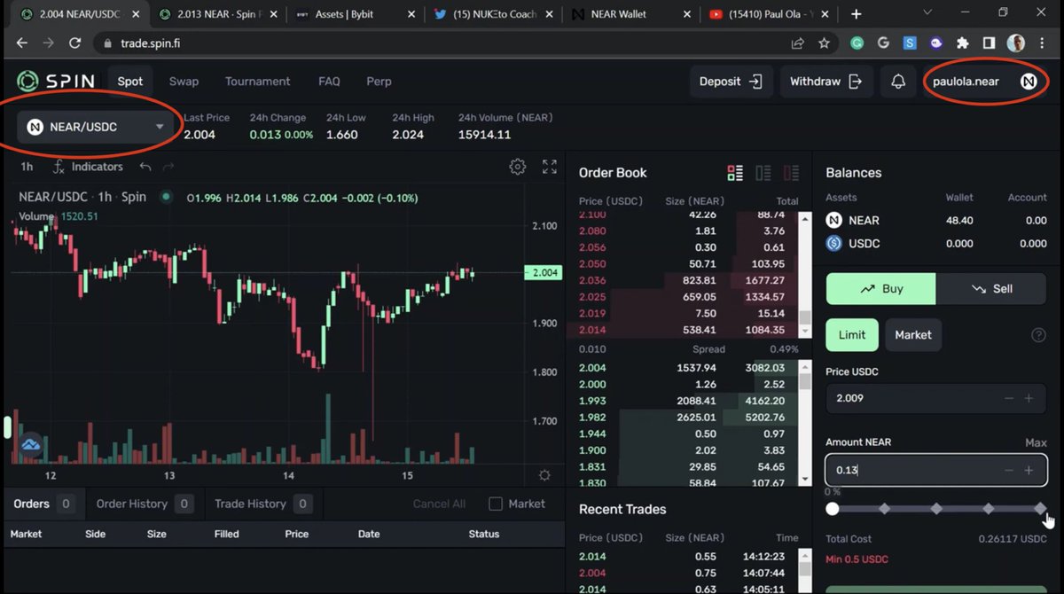Screen dimensions: 1064x594
Task: Open the FAQ page
Action: (x=329, y=81)
